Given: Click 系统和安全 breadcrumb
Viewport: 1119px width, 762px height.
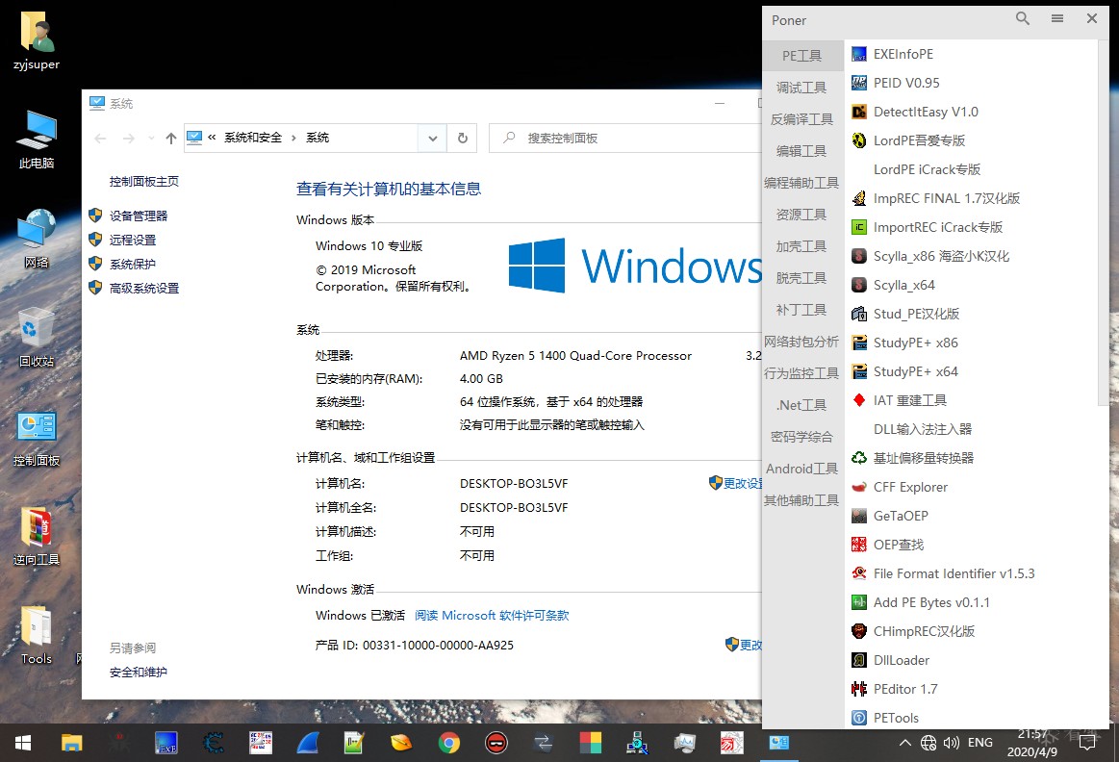Looking at the screenshot, I should (x=253, y=138).
